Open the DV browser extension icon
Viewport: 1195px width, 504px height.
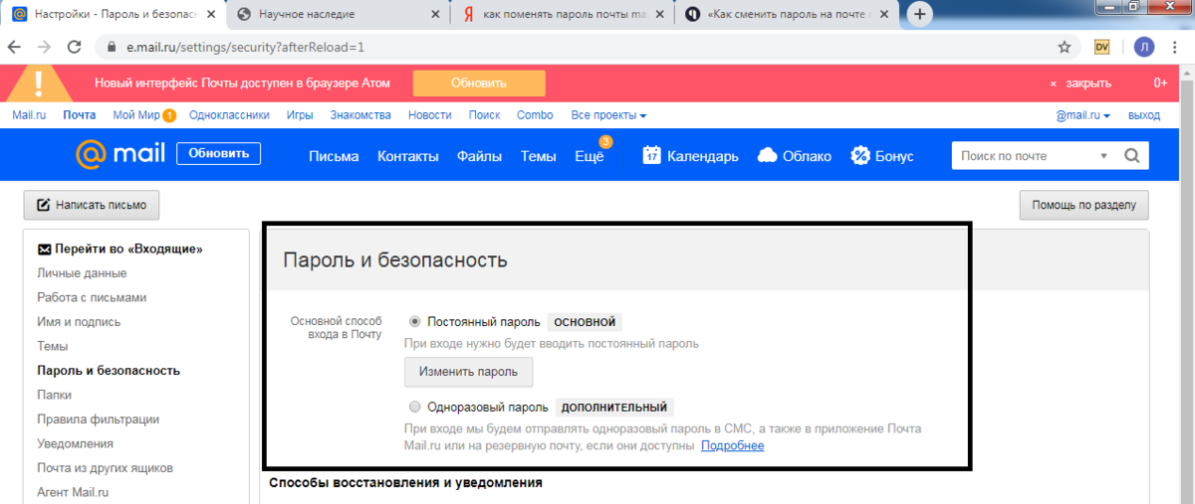(x=1101, y=47)
